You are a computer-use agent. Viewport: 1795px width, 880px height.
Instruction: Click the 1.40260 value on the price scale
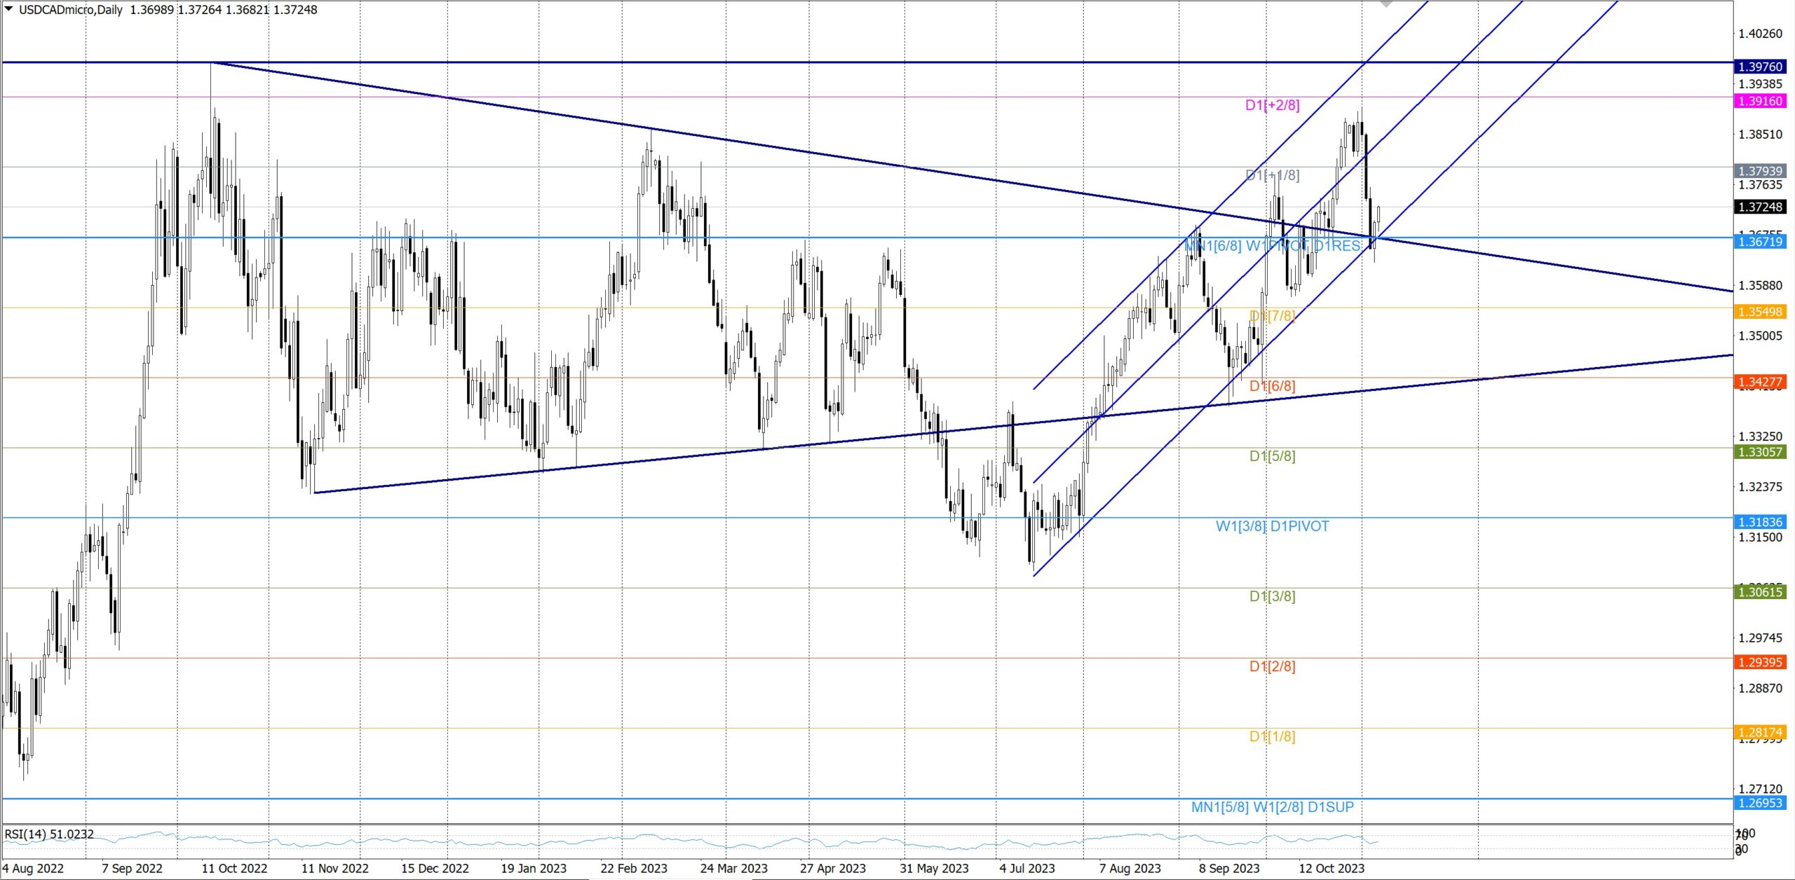tap(1760, 34)
